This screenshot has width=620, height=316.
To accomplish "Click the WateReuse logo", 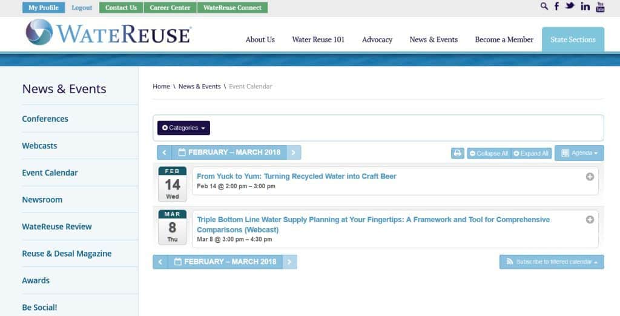I will coord(108,33).
